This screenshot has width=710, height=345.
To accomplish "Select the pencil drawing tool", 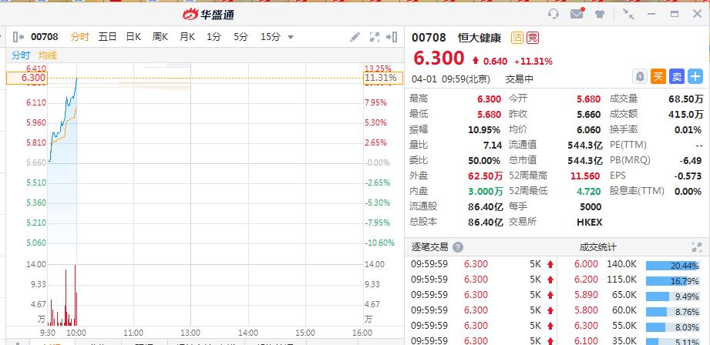I will pyautogui.click(x=355, y=36).
